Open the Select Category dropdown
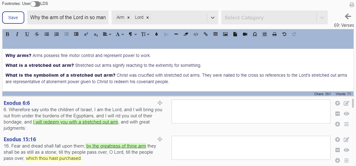Image resolution: width=356 pixels, height=166 pixels. [322, 18]
